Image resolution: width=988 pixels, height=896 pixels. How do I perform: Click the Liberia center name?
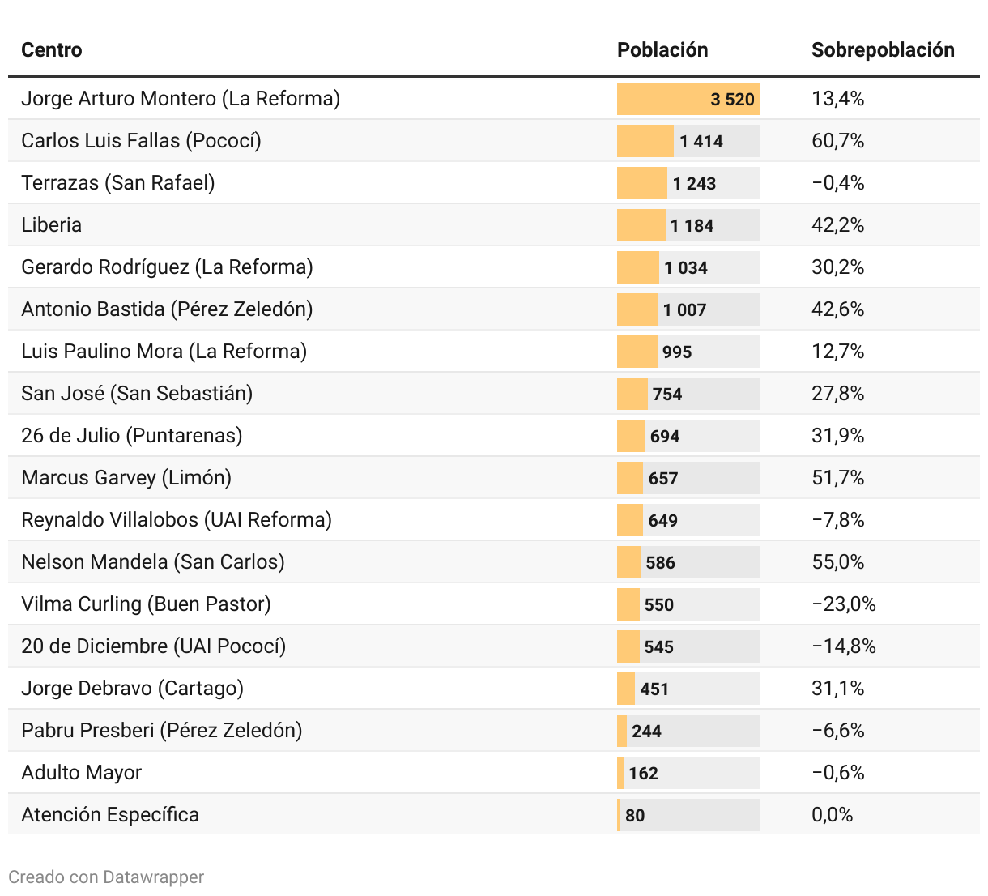pyautogui.click(x=52, y=225)
